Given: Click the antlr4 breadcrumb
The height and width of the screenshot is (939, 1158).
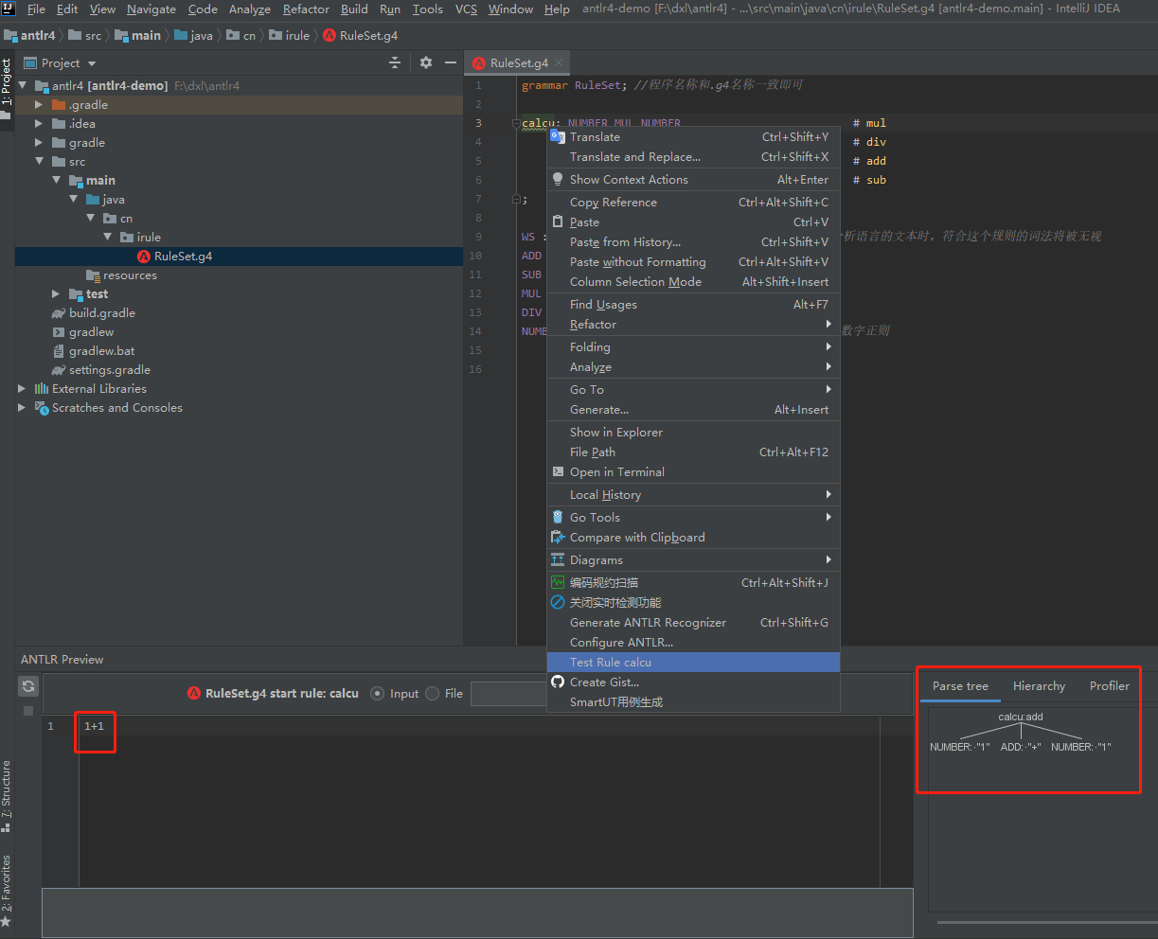Looking at the screenshot, I should click(x=29, y=35).
